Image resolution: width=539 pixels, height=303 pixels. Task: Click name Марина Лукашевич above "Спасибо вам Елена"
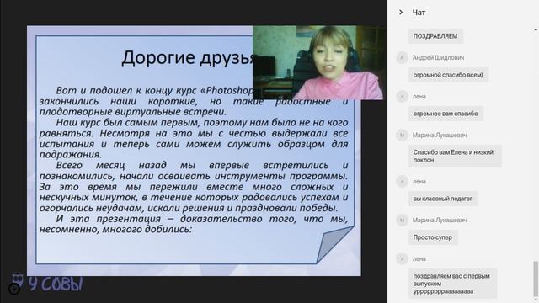(x=440, y=136)
